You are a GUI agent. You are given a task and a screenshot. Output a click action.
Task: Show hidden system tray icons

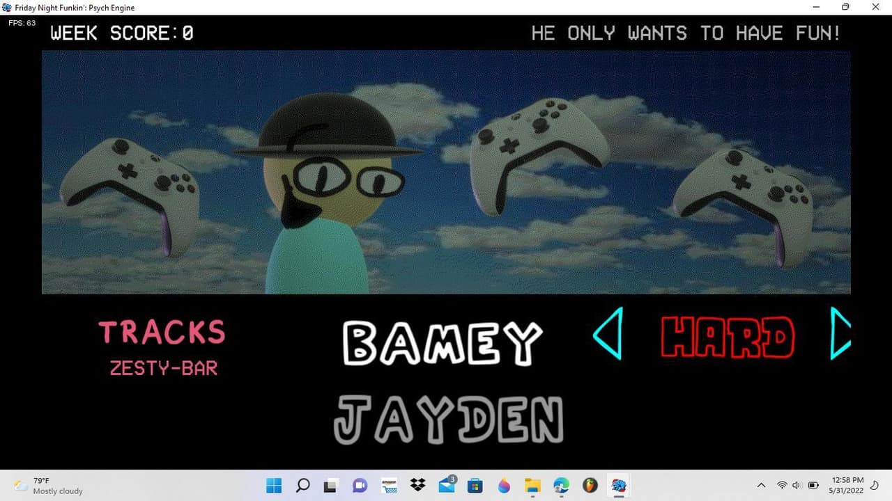point(761,486)
